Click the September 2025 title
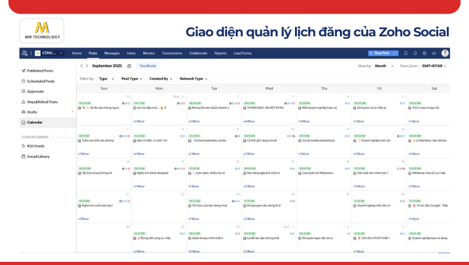The height and width of the screenshot is (265, 469). coord(107,66)
